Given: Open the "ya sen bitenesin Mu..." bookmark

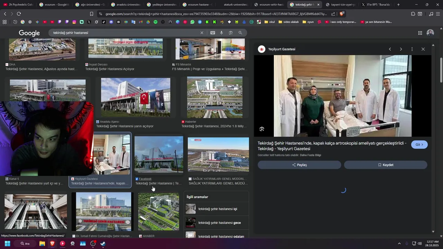Looking at the screenshot, I should (x=376, y=22).
